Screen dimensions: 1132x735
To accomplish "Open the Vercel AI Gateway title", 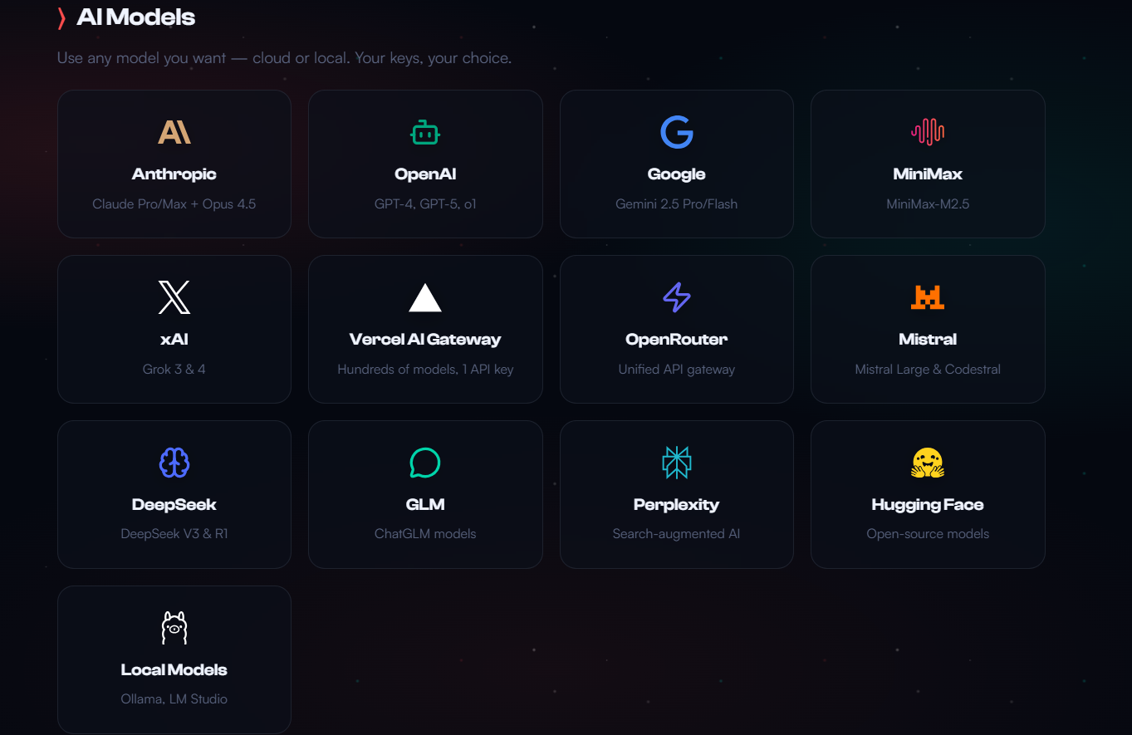I will click(x=425, y=340).
